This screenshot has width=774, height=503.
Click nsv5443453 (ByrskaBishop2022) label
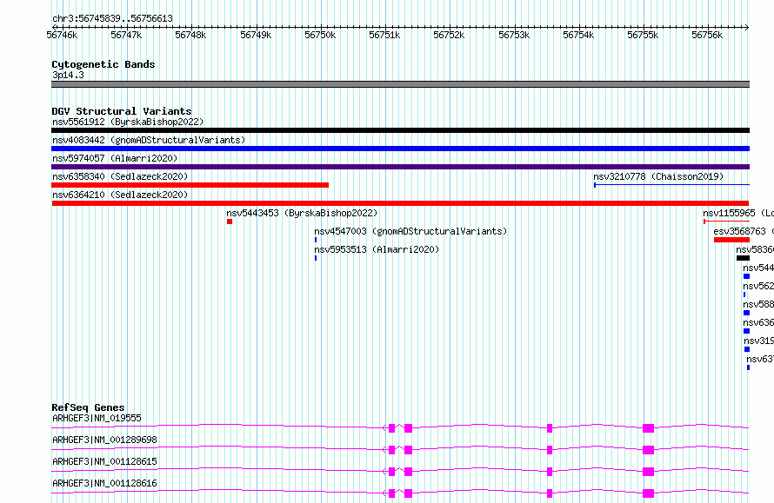point(302,213)
